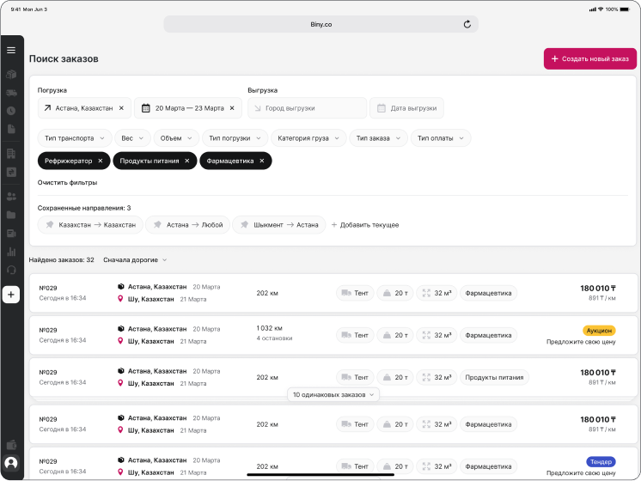Click the Город выгрузки input field
Viewport: 641px width, 481px height.
308,108
